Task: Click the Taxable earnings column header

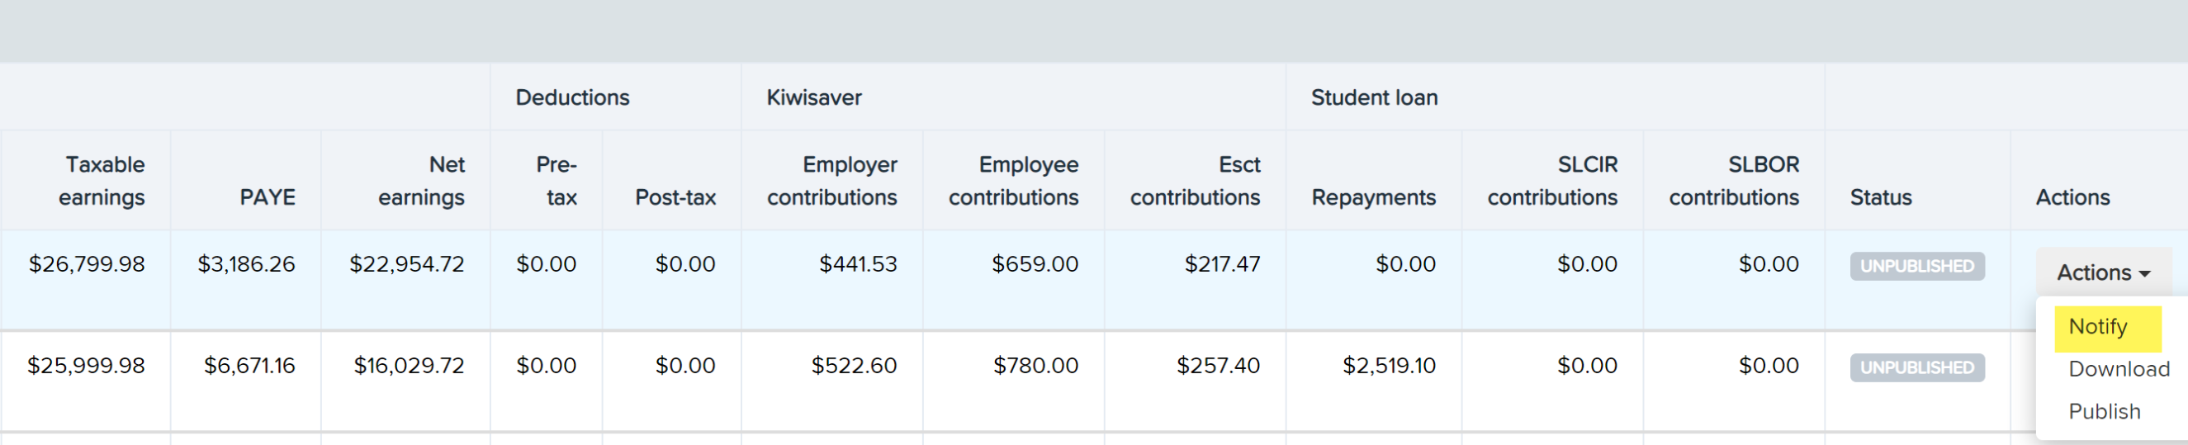Action: [102, 181]
